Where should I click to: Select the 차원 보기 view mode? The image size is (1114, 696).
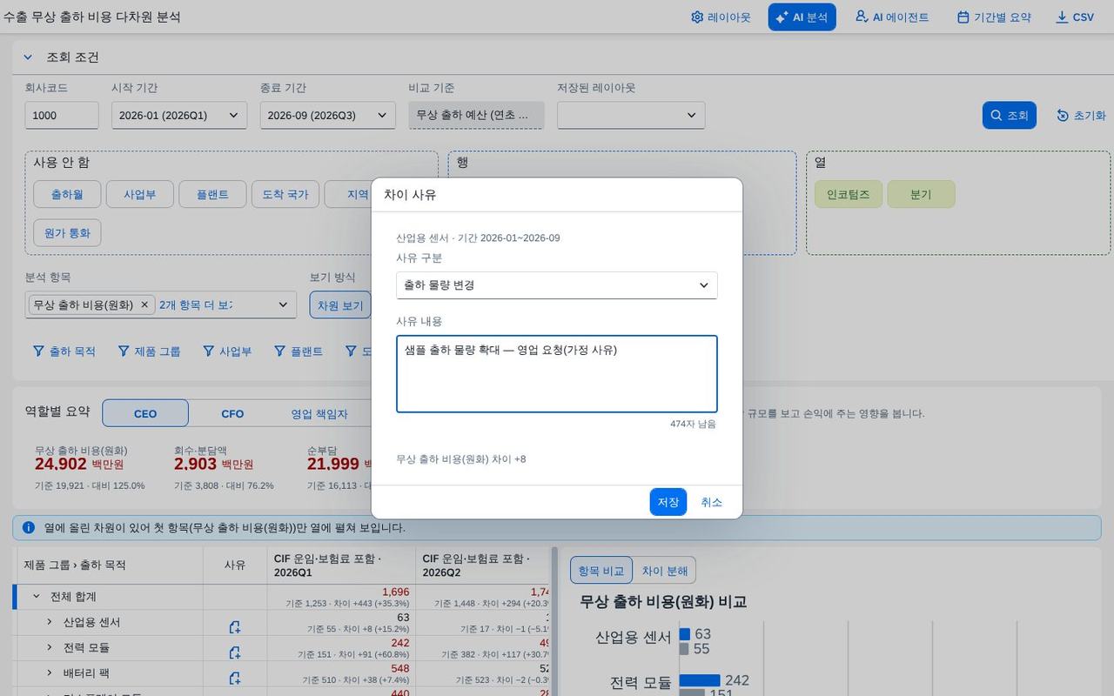[340, 304]
